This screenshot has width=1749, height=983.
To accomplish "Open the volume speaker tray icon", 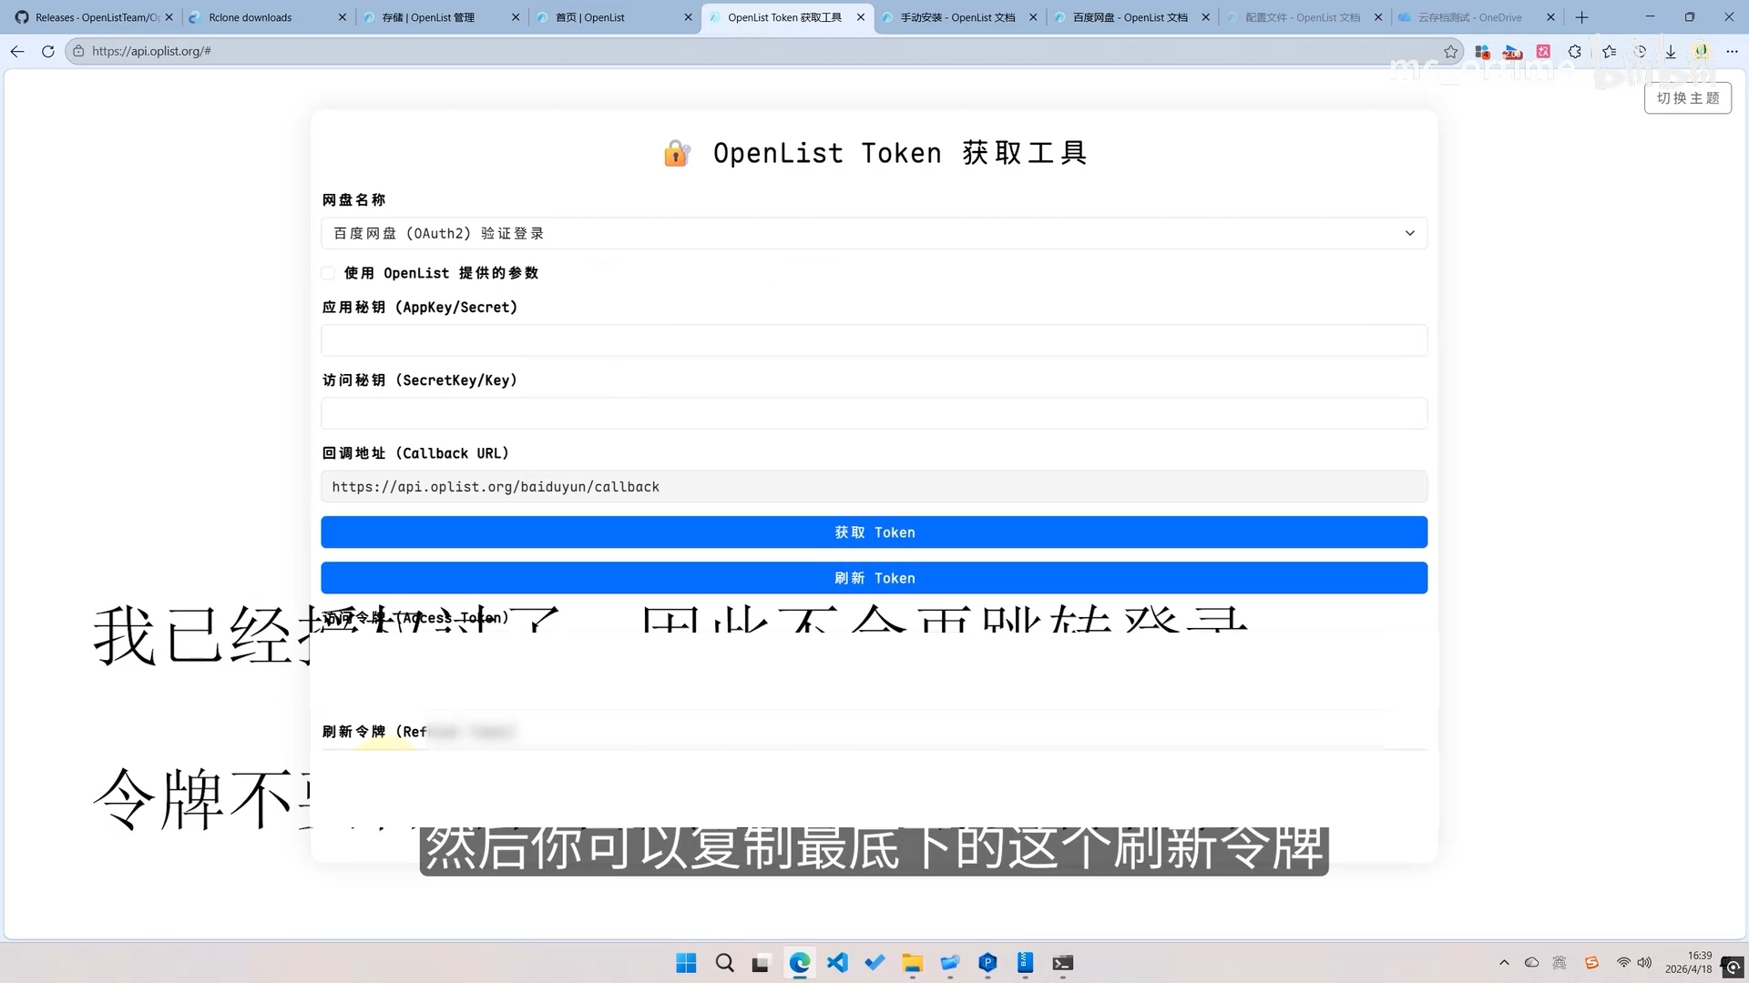I will pyautogui.click(x=1644, y=963).
